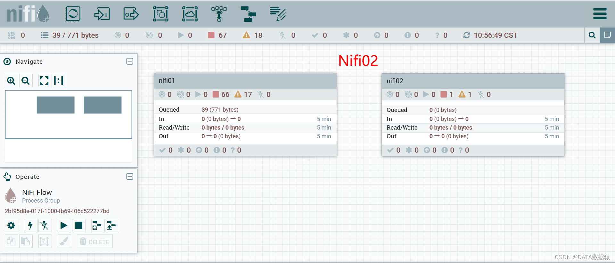Select the Label toolbar icon
Viewport: 615px width, 263px height.
[278, 14]
